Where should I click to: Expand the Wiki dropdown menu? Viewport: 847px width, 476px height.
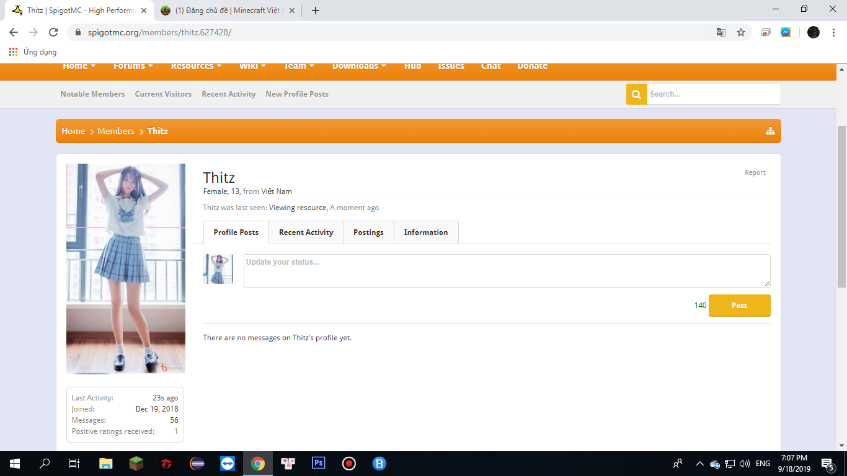[x=252, y=66]
